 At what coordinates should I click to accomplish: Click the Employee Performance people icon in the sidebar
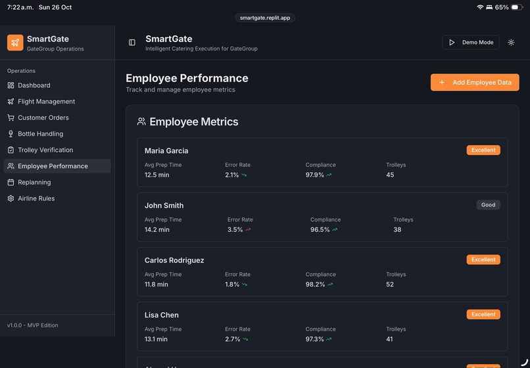click(11, 166)
